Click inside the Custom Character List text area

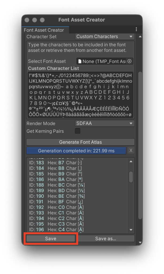click(80, 95)
